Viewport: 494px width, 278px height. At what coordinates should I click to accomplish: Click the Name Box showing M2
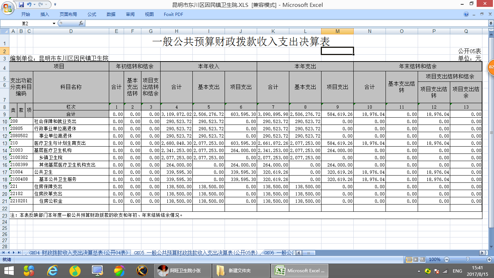26,23
